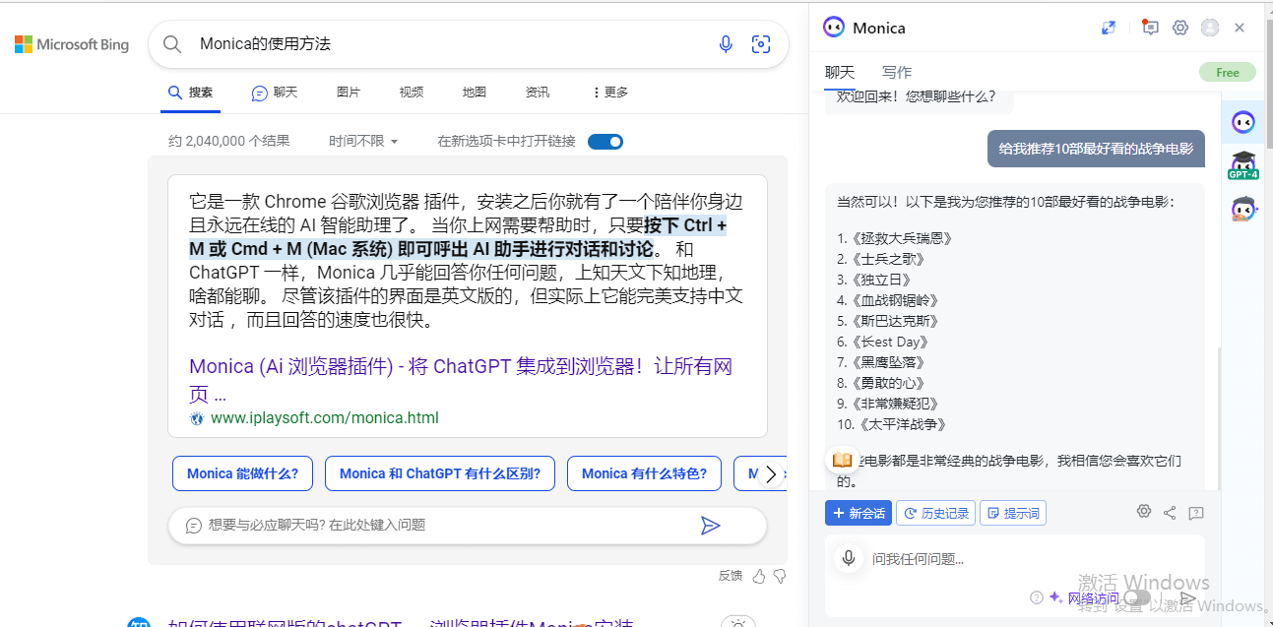Open Monica message notifications icon
The height and width of the screenshot is (627, 1273).
[x=1149, y=28]
